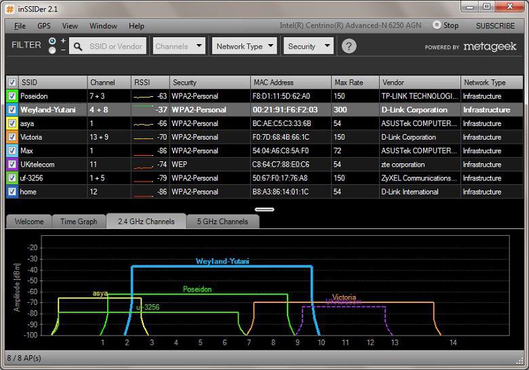Click the SSID or Vendor search field
The height and width of the screenshot is (370, 529).
pyautogui.click(x=117, y=46)
